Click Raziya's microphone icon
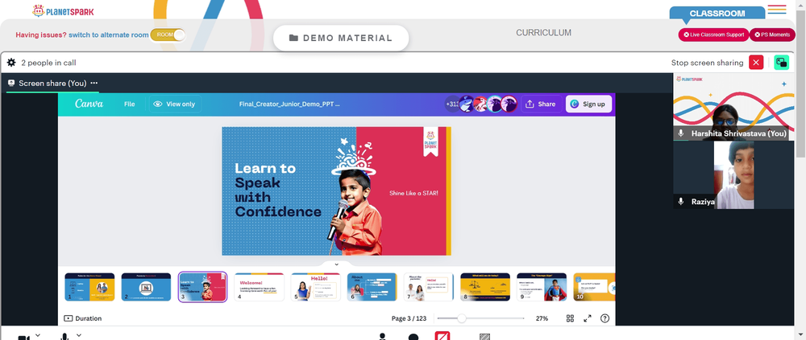806x340 pixels. [x=681, y=202]
